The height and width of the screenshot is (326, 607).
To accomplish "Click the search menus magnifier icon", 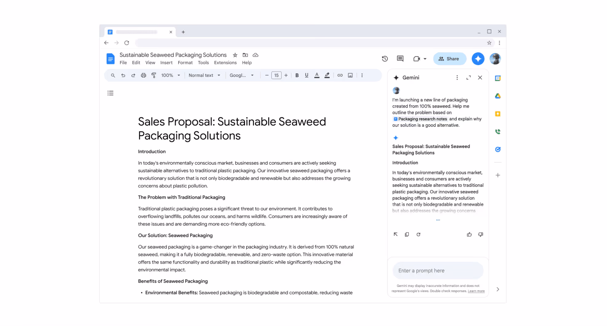I will click(x=113, y=75).
